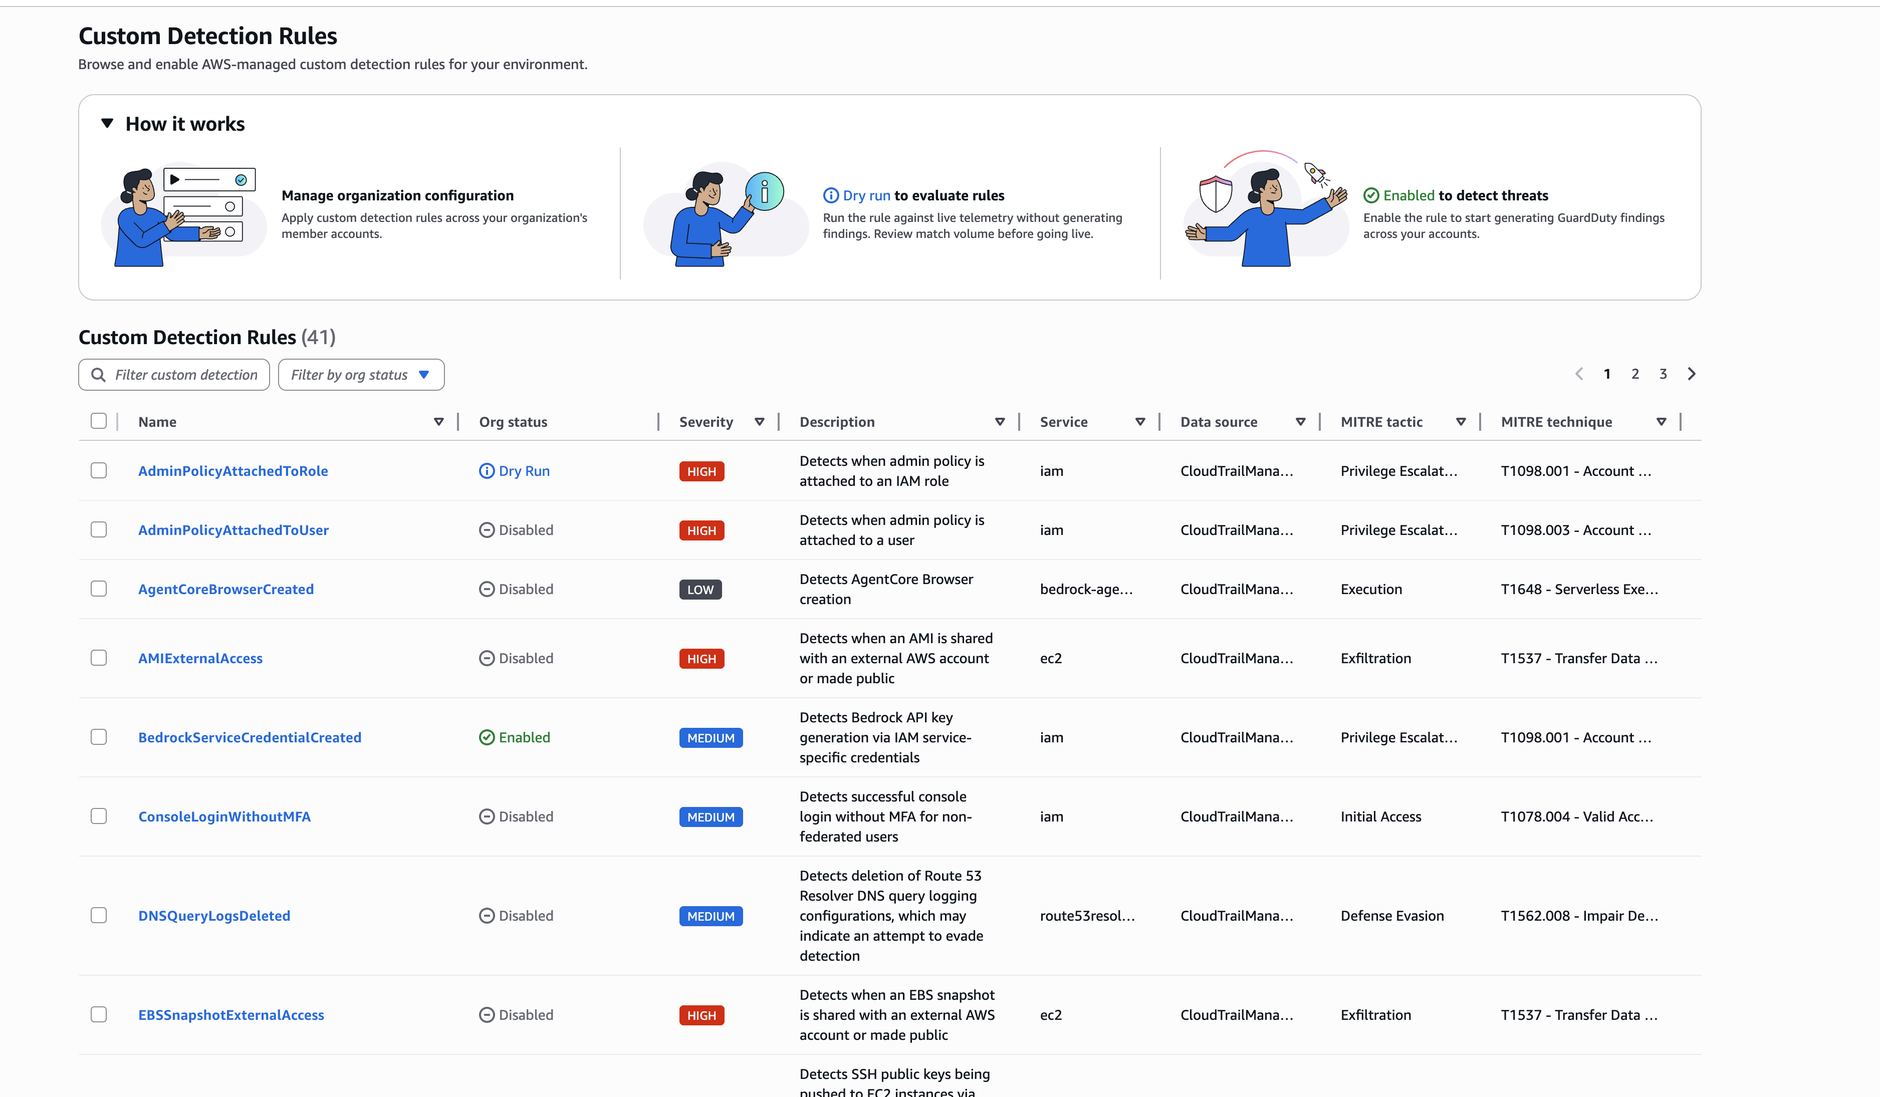
Task: Check the AMIExternalAccess row checkbox
Action: (x=99, y=658)
